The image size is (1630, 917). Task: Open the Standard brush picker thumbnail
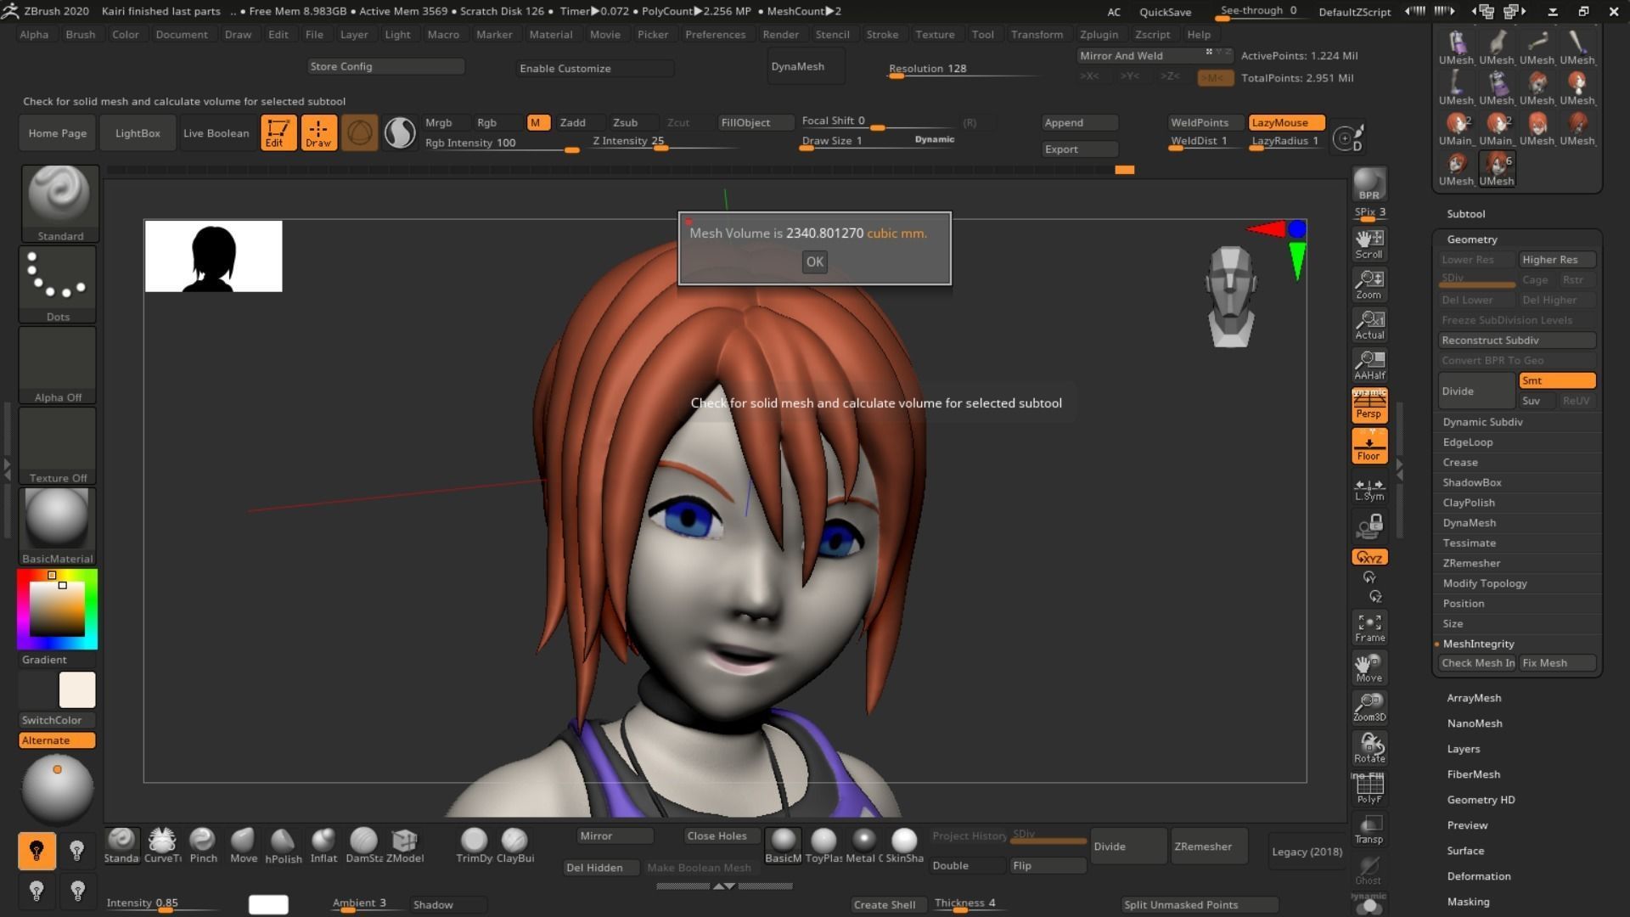(59, 204)
